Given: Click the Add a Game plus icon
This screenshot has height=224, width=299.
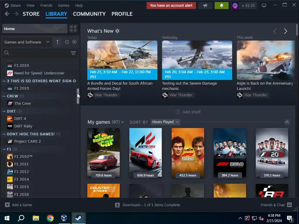Looking at the screenshot, I should tap(7, 205).
